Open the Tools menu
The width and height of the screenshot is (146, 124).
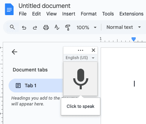coord(108,14)
